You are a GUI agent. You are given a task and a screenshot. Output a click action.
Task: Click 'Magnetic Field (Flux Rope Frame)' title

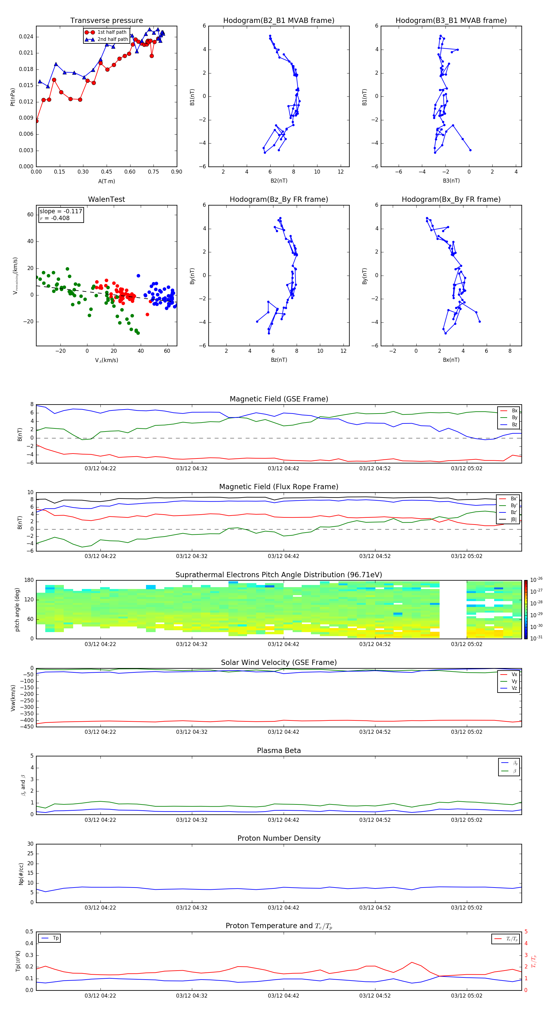(x=279, y=487)
